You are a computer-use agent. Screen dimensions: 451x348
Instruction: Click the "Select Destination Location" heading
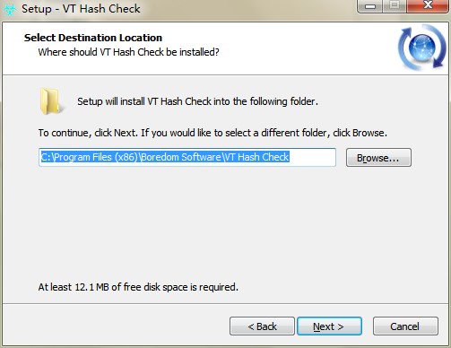pos(93,38)
